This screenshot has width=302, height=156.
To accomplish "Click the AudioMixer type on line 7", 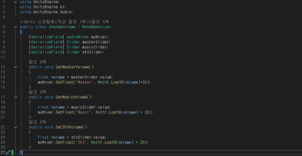I will click(78, 37).
